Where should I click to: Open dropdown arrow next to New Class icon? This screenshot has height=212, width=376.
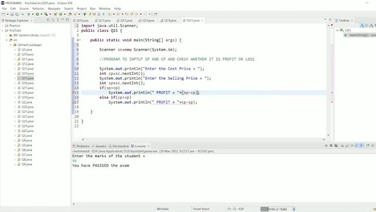click(x=65, y=14)
